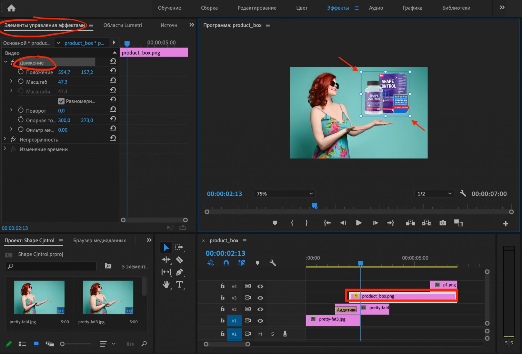Expand the Opacity effect
This screenshot has height=354, width=522.
(x=5, y=139)
